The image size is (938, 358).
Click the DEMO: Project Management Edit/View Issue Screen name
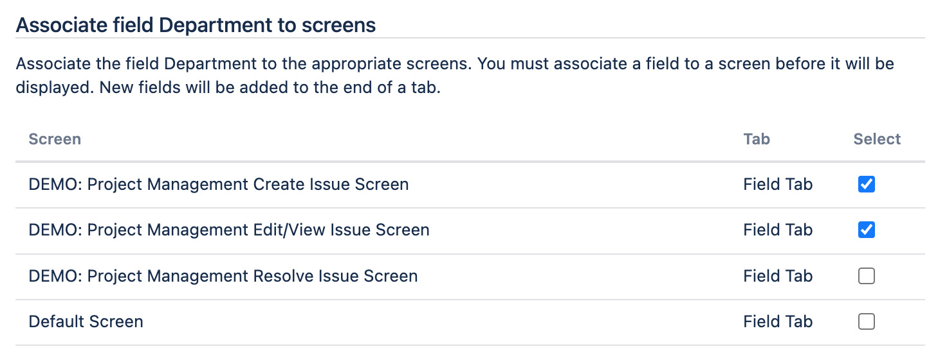click(x=229, y=230)
